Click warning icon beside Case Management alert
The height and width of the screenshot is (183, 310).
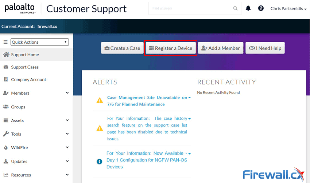(100, 100)
